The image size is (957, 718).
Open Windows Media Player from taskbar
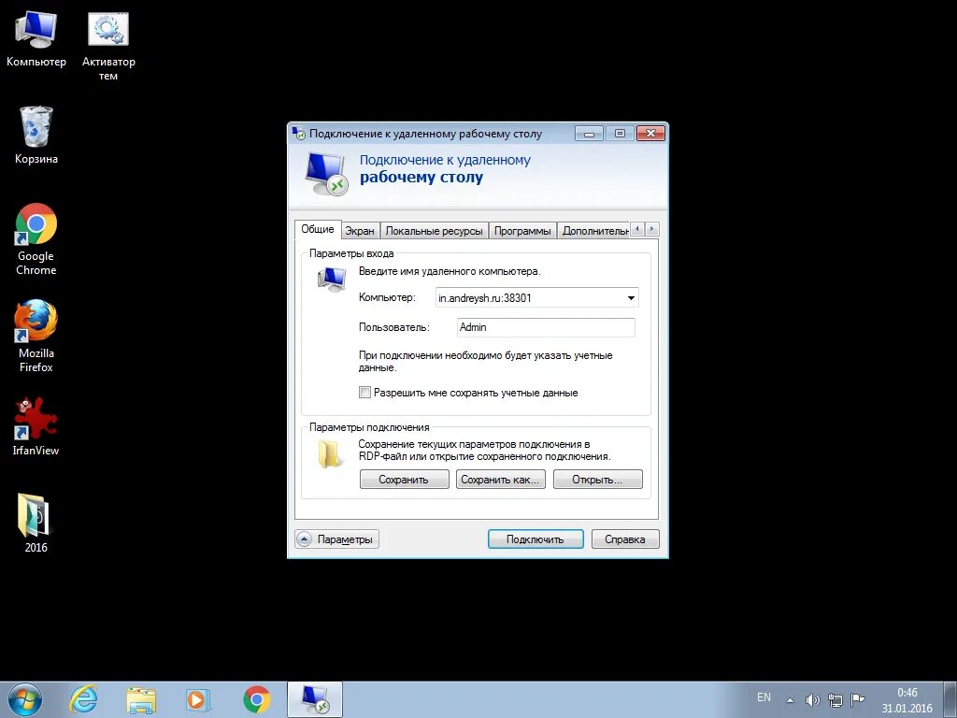pos(198,699)
